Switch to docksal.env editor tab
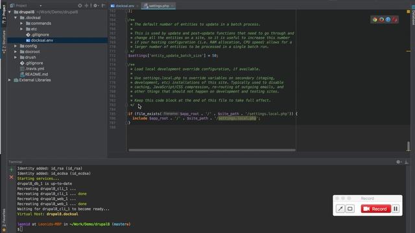This screenshot has width=415, height=233. (x=124, y=6)
